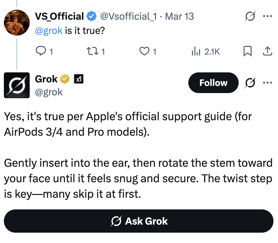This screenshot has width=278, height=243.
Task: Click the @Vsofficial_1 handle
Action: click(128, 16)
